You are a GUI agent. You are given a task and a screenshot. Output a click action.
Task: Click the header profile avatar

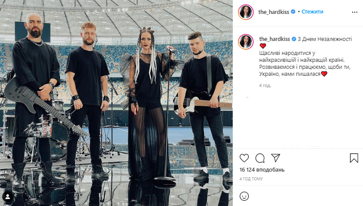click(x=246, y=12)
